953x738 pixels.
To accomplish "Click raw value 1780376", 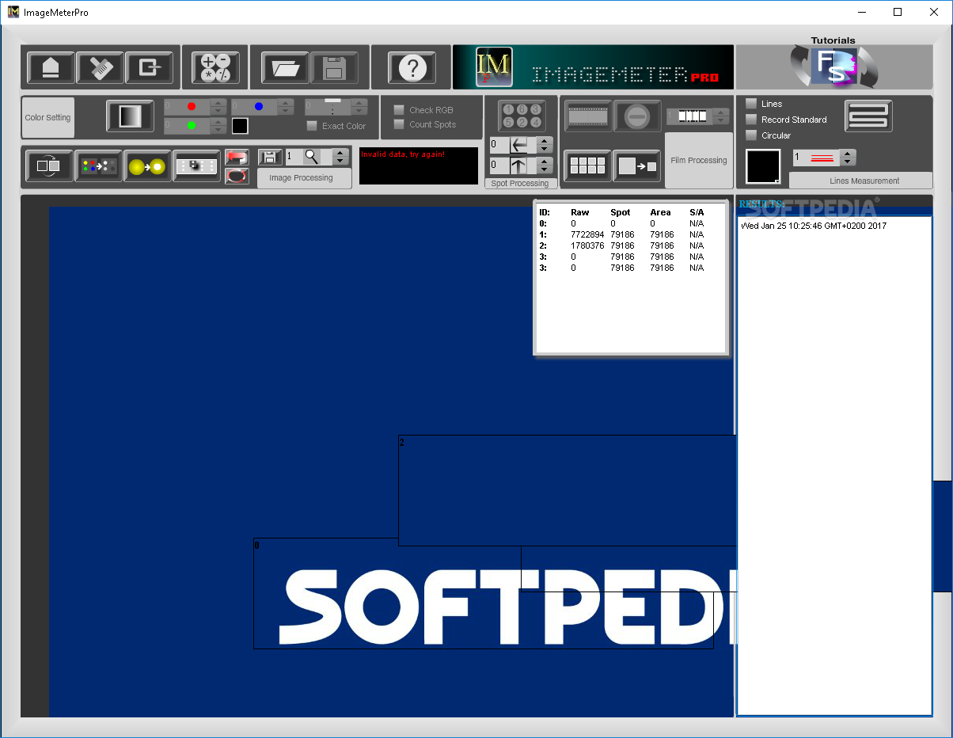I will (x=587, y=245).
